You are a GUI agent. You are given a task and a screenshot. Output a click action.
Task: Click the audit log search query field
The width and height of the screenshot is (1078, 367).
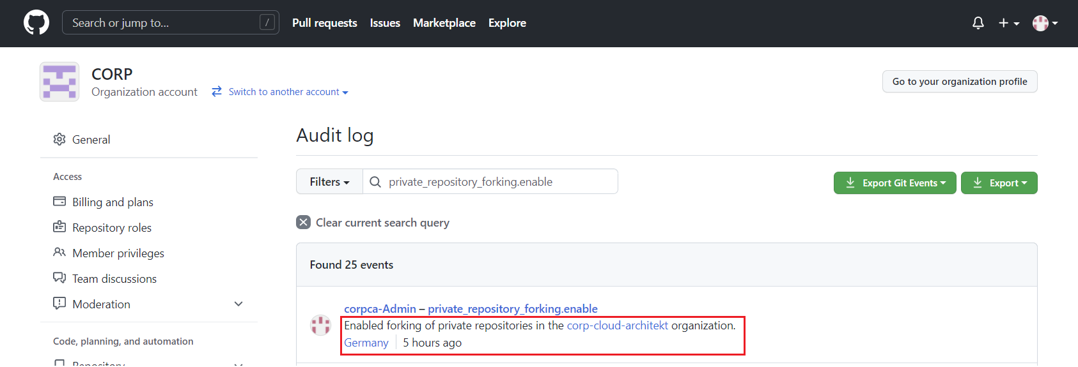coord(490,182)
